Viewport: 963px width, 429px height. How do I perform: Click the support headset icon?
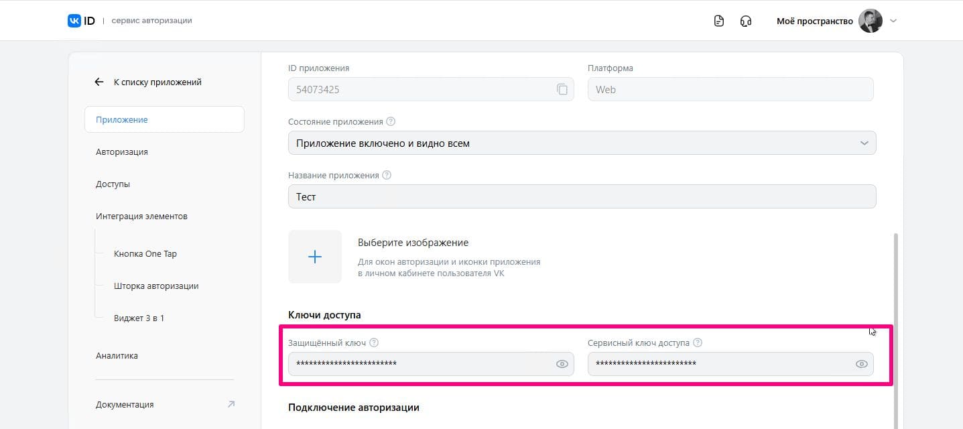[x=746, y=21]
